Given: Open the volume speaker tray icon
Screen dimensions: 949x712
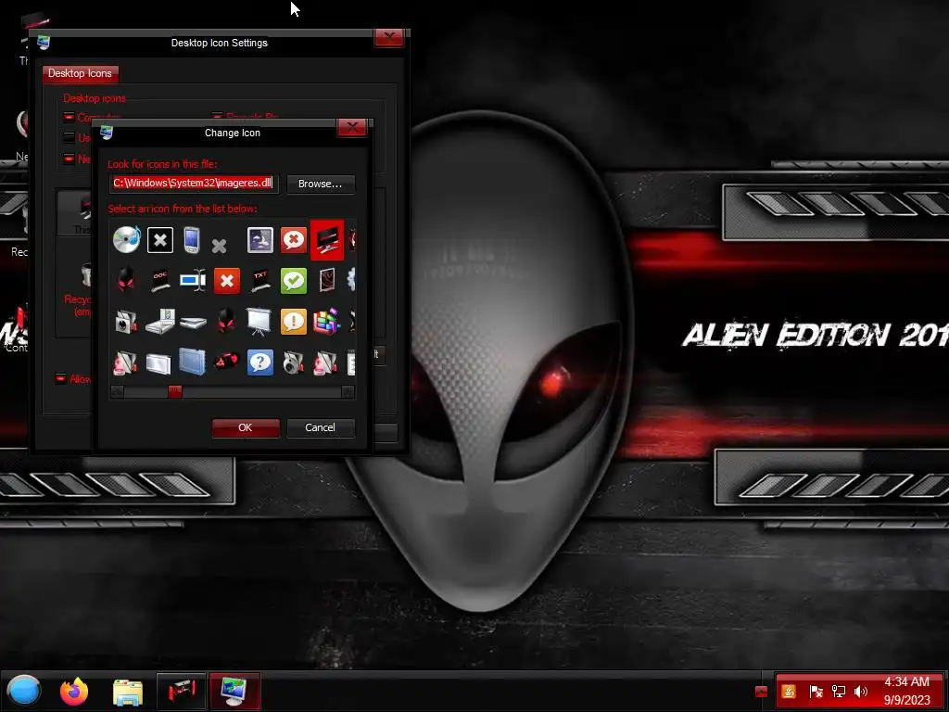Looking at the screenshot, I should (x=861, y=692).
